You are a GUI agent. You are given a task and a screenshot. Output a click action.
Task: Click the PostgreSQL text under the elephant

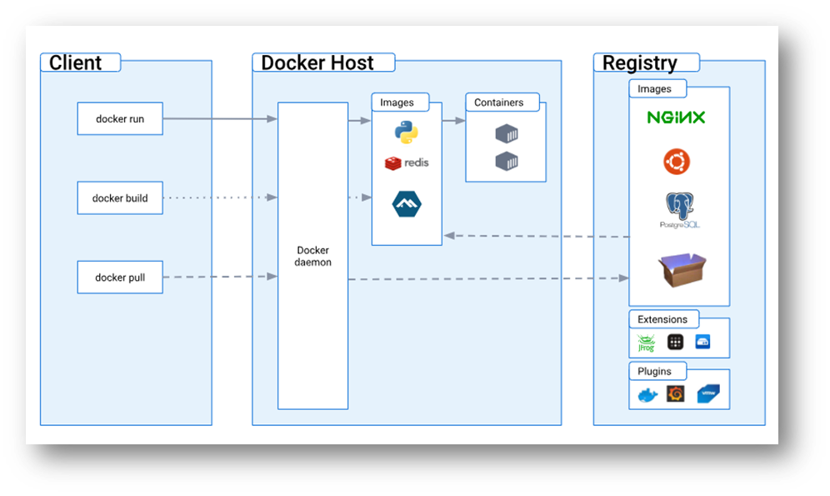[680, 225]
